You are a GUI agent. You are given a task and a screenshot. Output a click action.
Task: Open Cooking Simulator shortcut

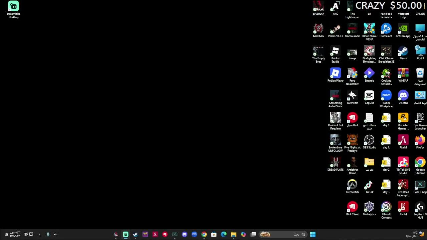point(386,77)
